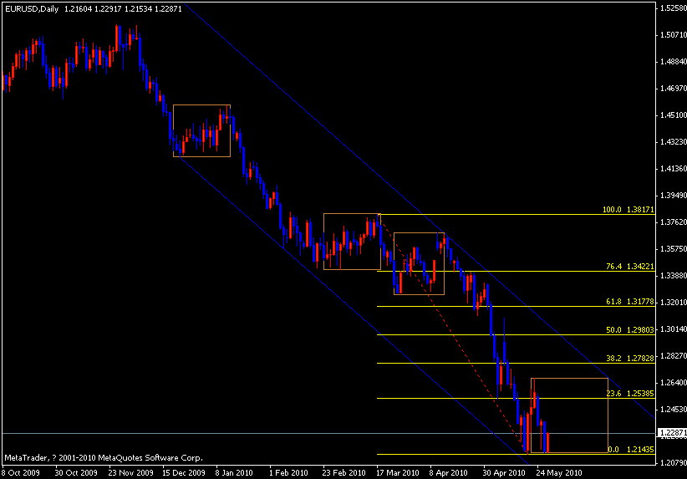Select the 100.0 1.38171 Fibonacci level label
The height and width of the screenshot is (479, 687).
coord(628,210)
